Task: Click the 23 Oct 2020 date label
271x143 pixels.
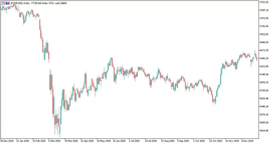Action: click(x=216, y=141)
